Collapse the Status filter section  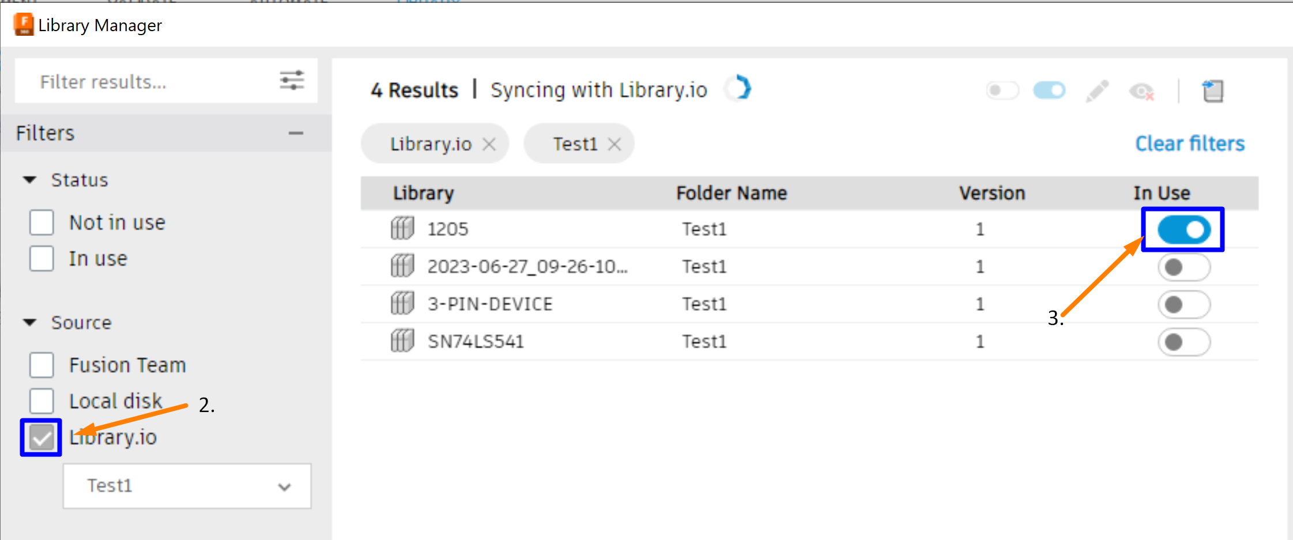click(30, 179)
